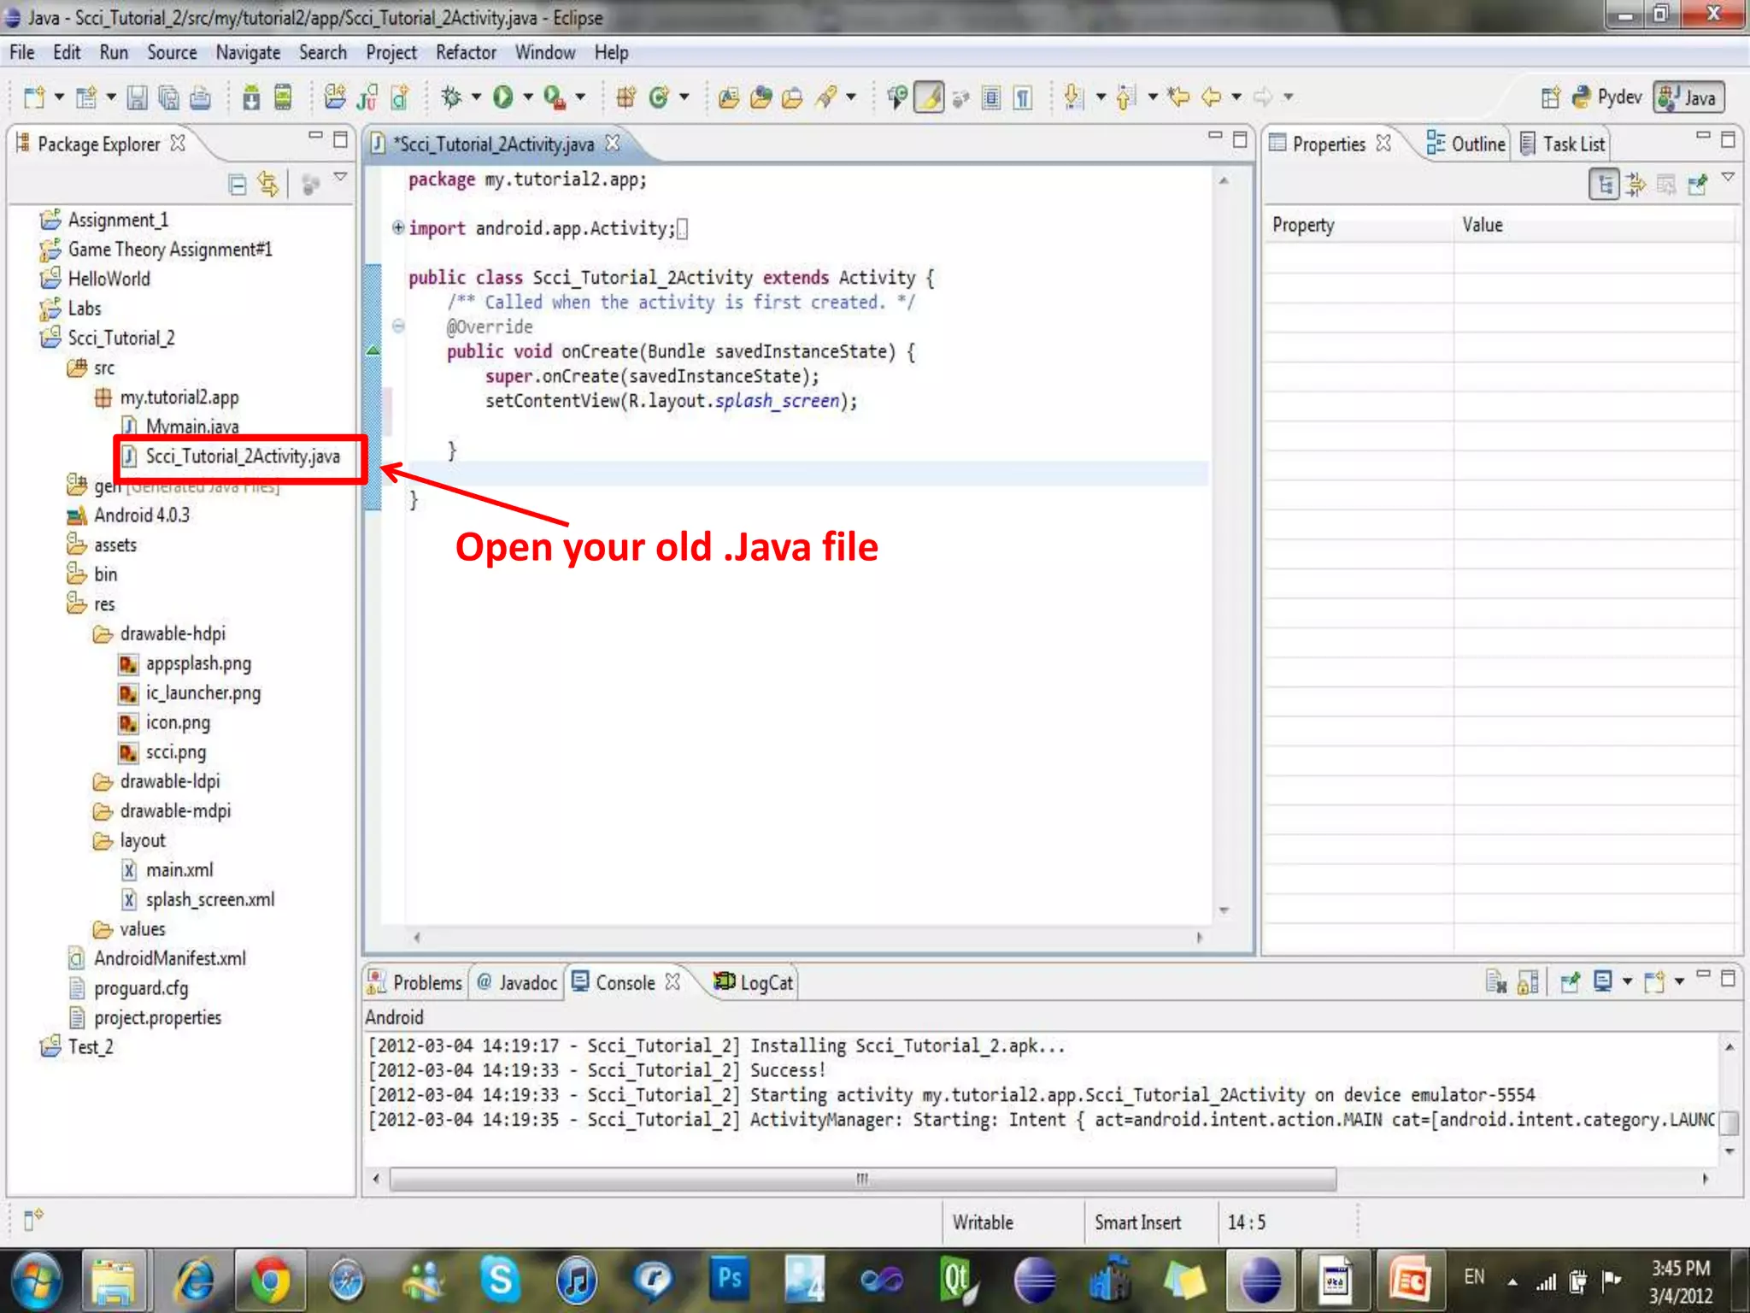The width and height of the screenshot is (1750, 1313).
Task: Click the New Android JUnit test project icon
Action: (x=367, y=98)
